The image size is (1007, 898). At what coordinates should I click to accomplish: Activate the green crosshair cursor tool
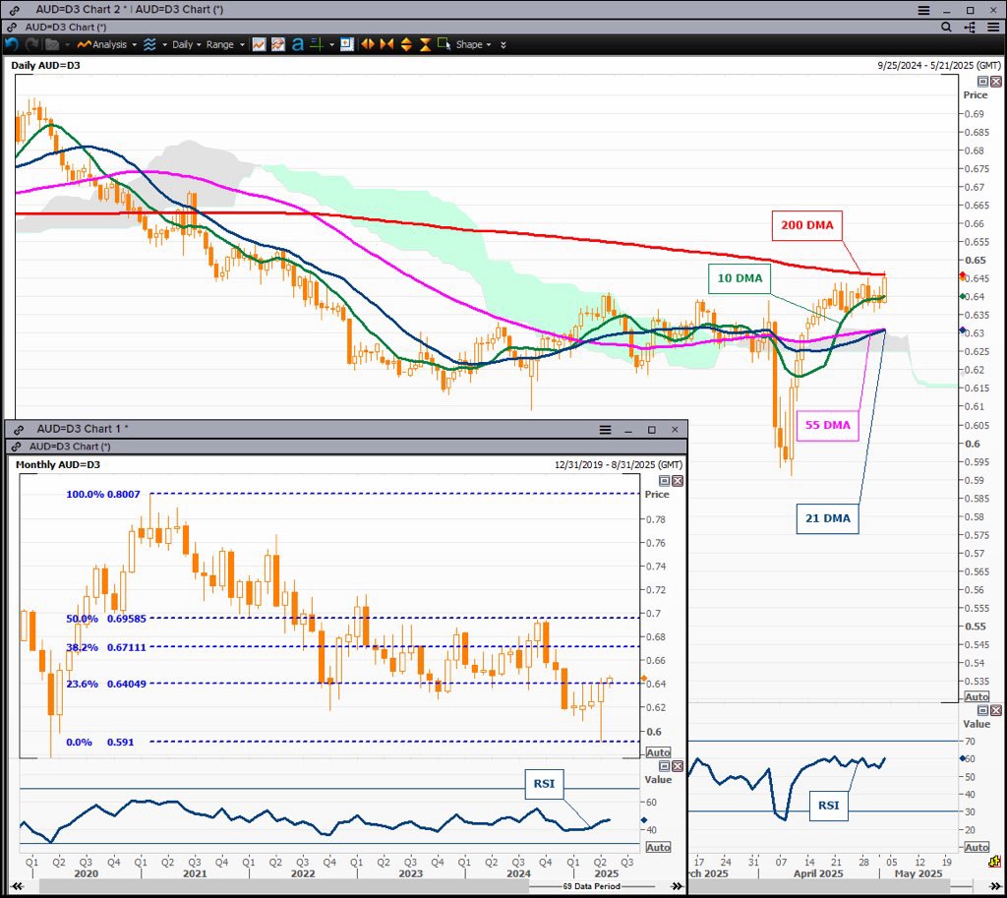click(317, 44)
